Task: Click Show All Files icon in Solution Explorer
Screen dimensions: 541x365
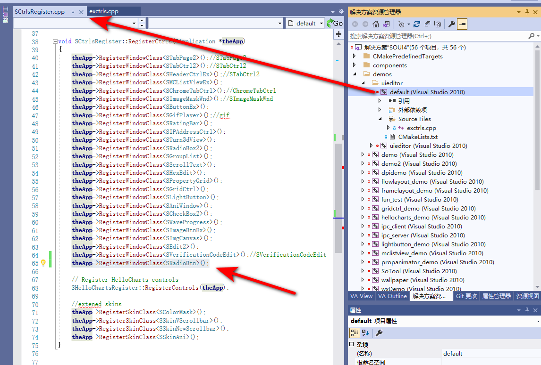Action: (438, 24)
